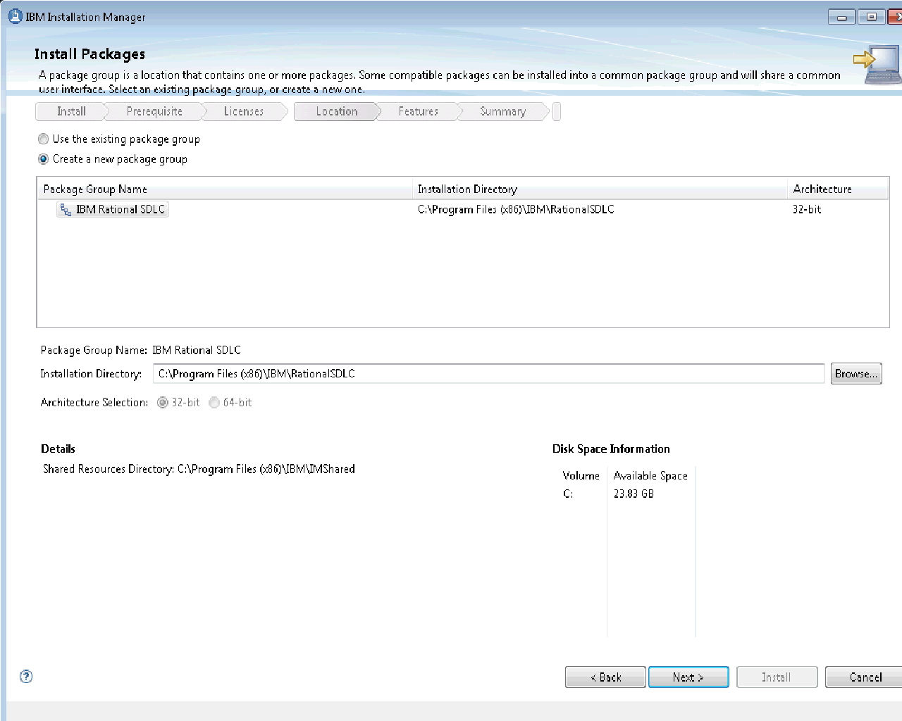Click the C:\Program Files (x86)\IBM\RationalSDLC table cell

pyautogui.click(x=516, y=210)
